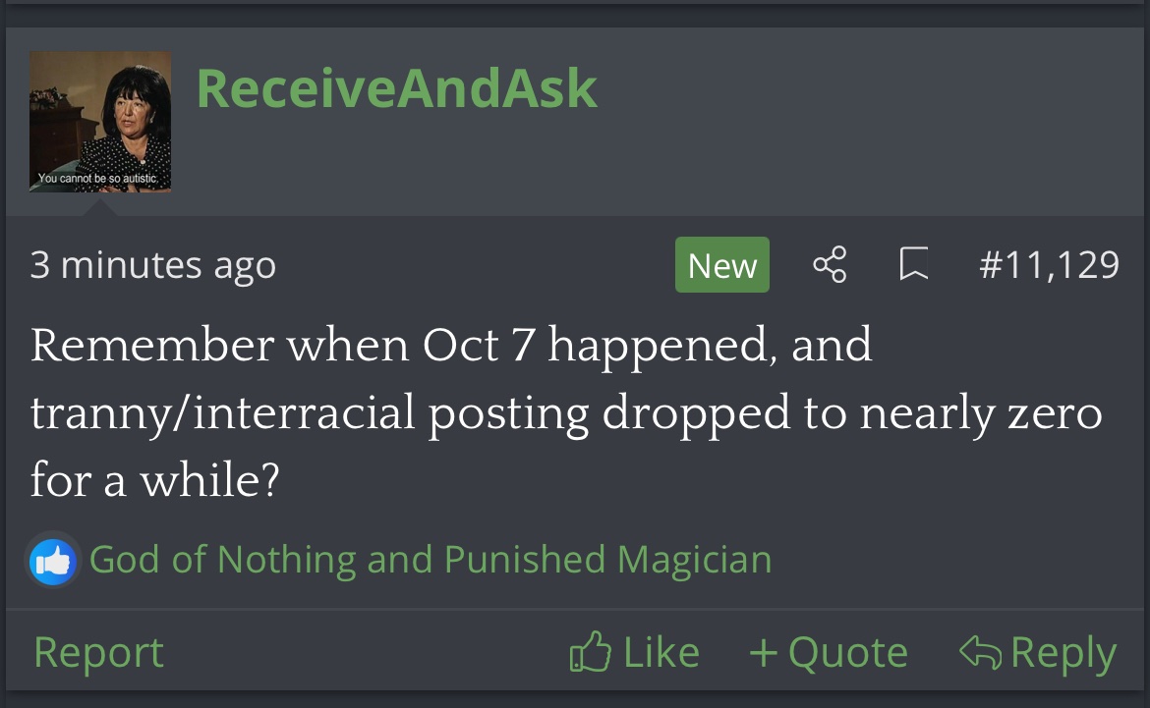Open God of Nothing in reactions list

[x=222, y=559]
